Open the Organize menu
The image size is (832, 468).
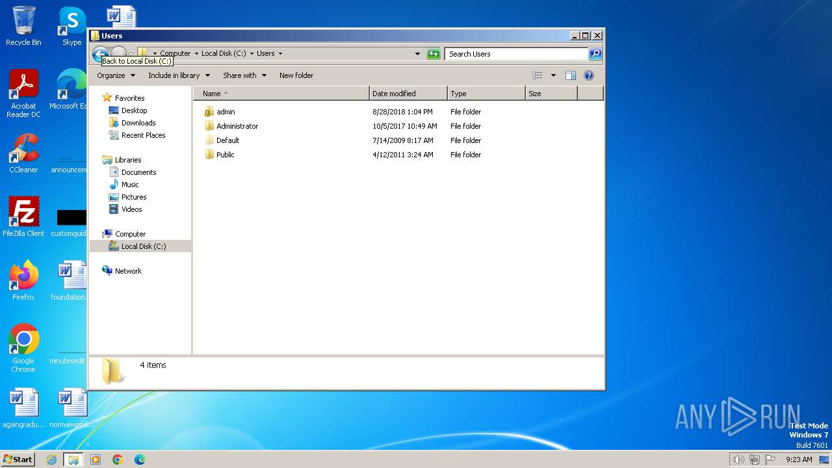coord(116,75)
